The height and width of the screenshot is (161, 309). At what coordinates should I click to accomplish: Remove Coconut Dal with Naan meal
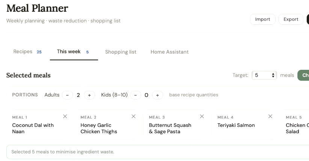coord(65,116)
